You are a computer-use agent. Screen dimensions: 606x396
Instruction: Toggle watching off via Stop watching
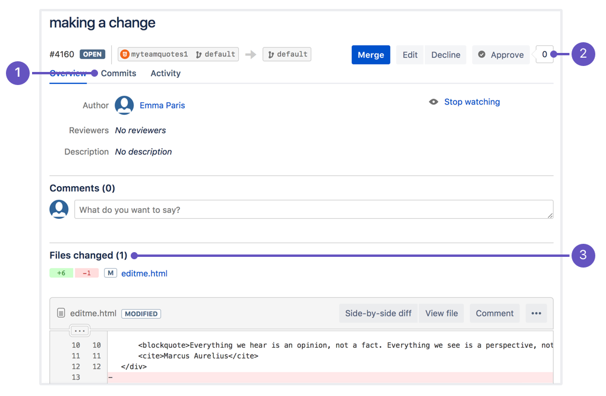click(472, 102)
